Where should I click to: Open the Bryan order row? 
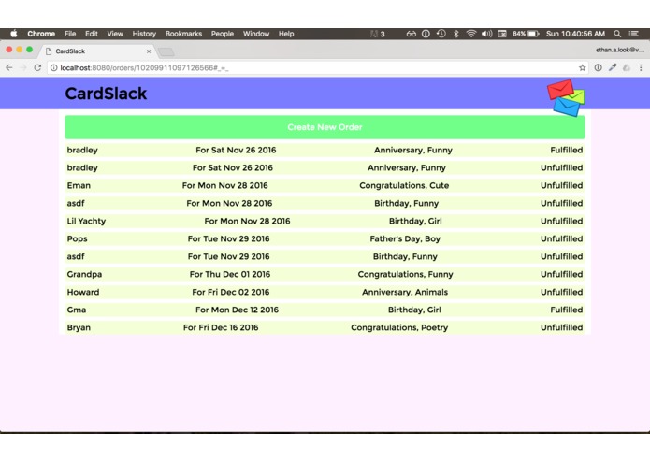[325, 327]
